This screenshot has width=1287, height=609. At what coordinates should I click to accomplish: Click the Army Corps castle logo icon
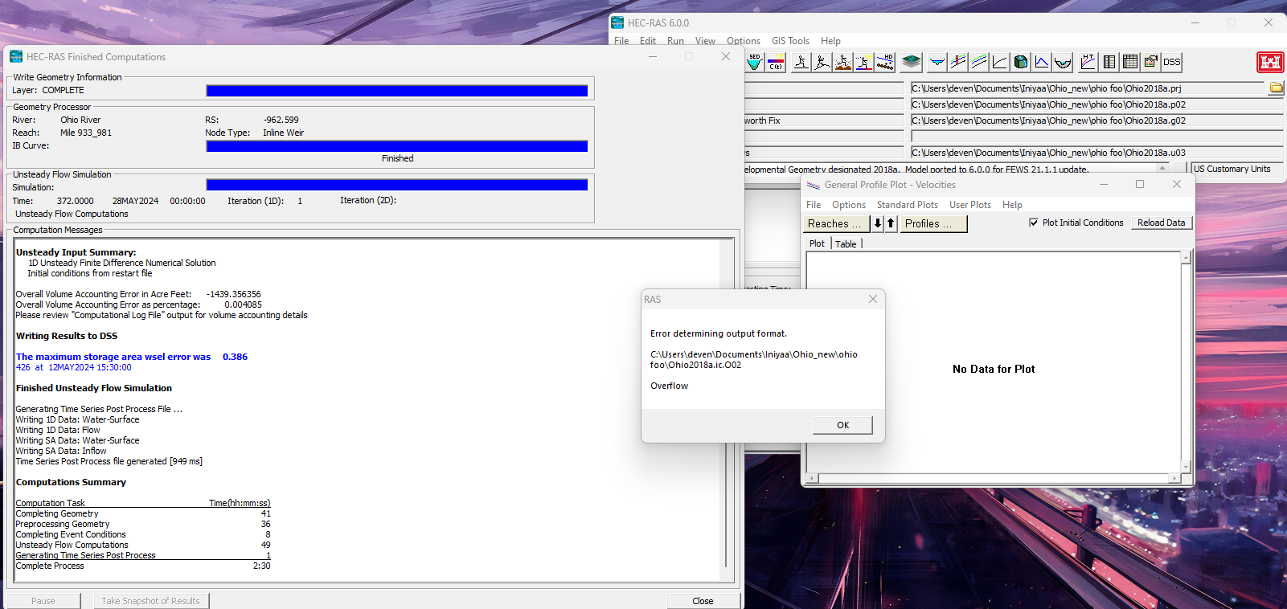pos(1270,62)
